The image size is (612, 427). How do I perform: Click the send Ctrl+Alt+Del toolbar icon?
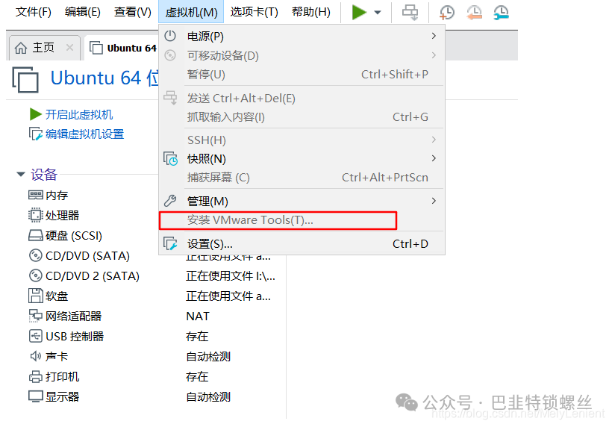410,13
